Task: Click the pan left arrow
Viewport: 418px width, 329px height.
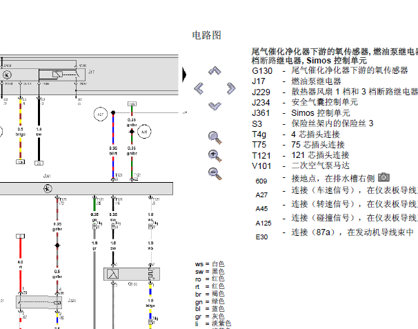Action: tap(199, 88)
